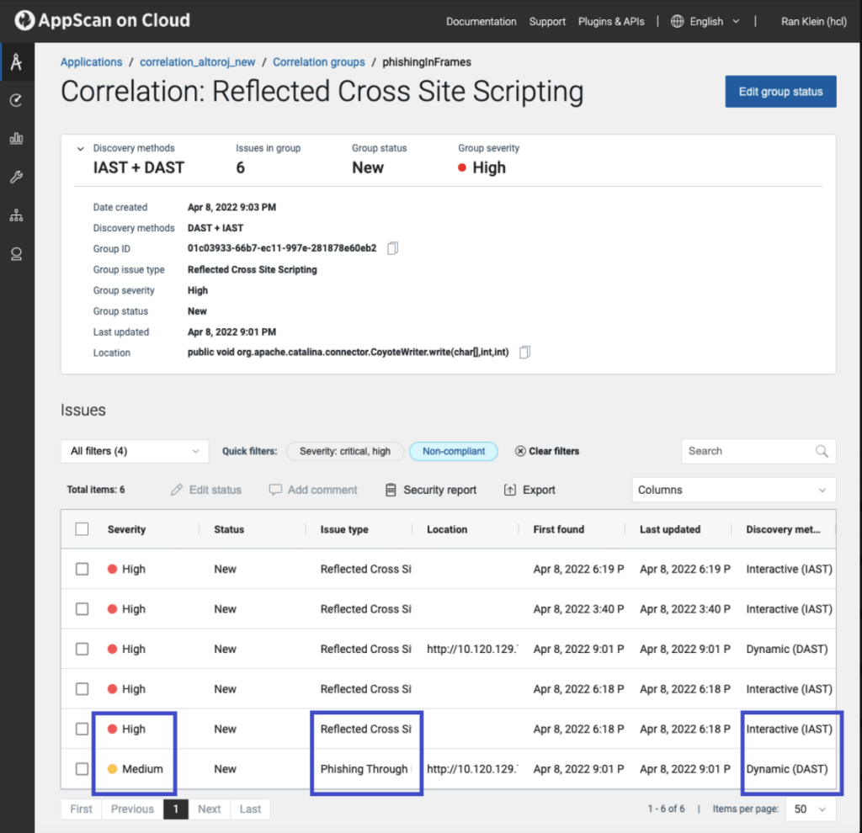Open the English language dropdown
Image resolution: width=862 pixels, height=833 pixels.
714,21
